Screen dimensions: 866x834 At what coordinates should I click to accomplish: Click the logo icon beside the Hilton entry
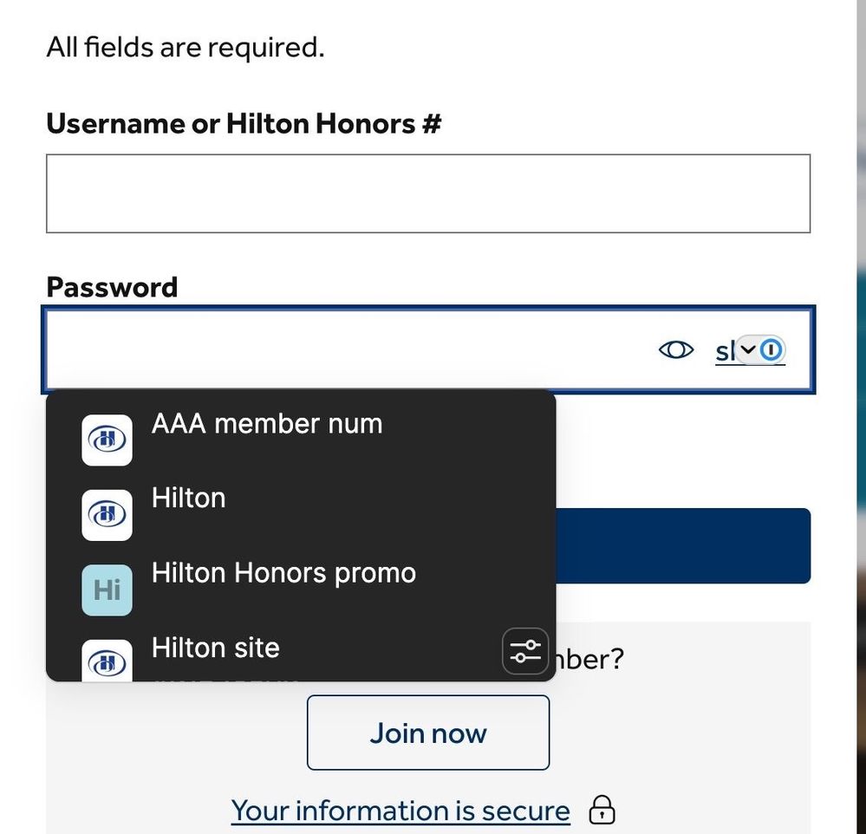107,515
